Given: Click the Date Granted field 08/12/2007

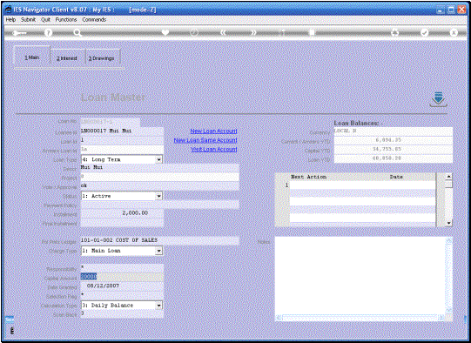Looking at the screenshot, I should (122, 286).
